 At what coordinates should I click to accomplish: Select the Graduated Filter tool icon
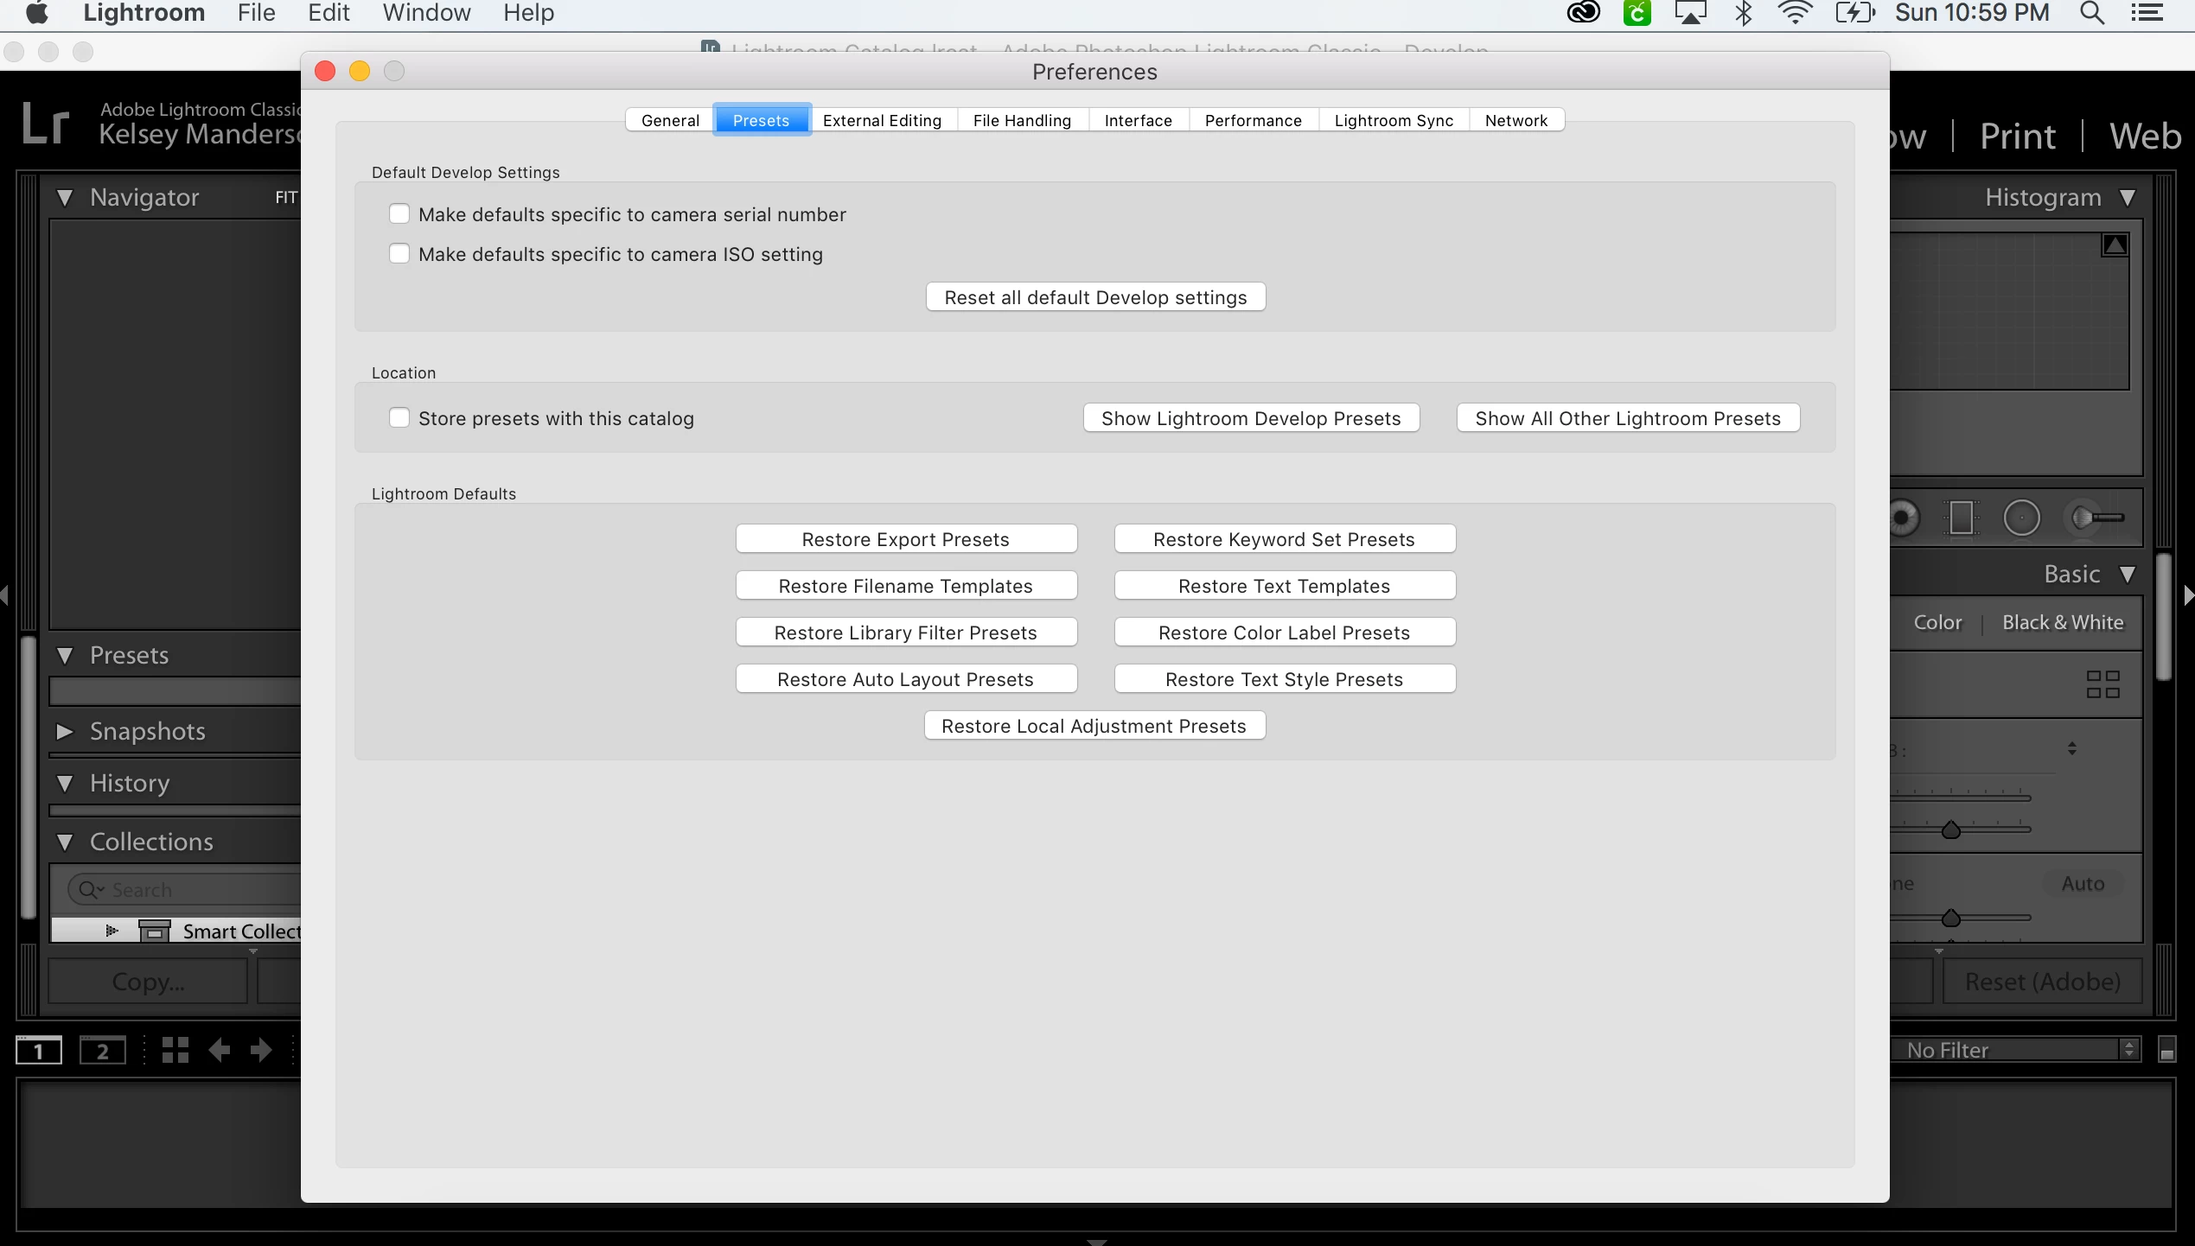(x=1962, y=518)
